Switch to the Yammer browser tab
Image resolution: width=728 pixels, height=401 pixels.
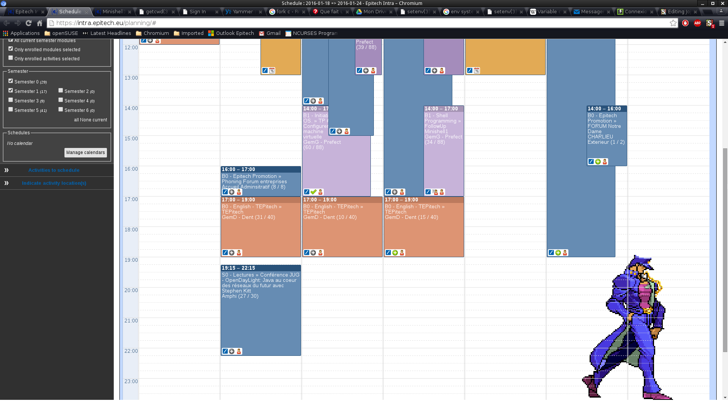click(x=243, y=12)
